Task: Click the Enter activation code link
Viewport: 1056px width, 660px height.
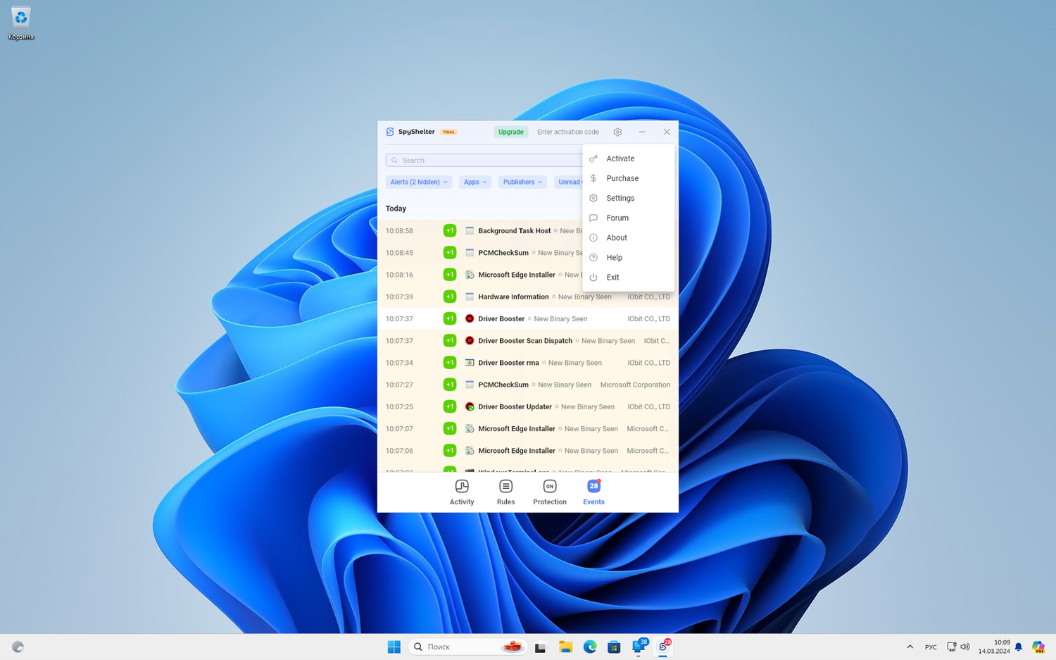Action: 568,132
